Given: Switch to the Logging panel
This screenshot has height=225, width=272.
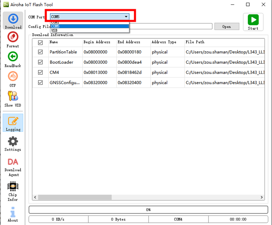Looking at the screenshot, I should point(13,123).
